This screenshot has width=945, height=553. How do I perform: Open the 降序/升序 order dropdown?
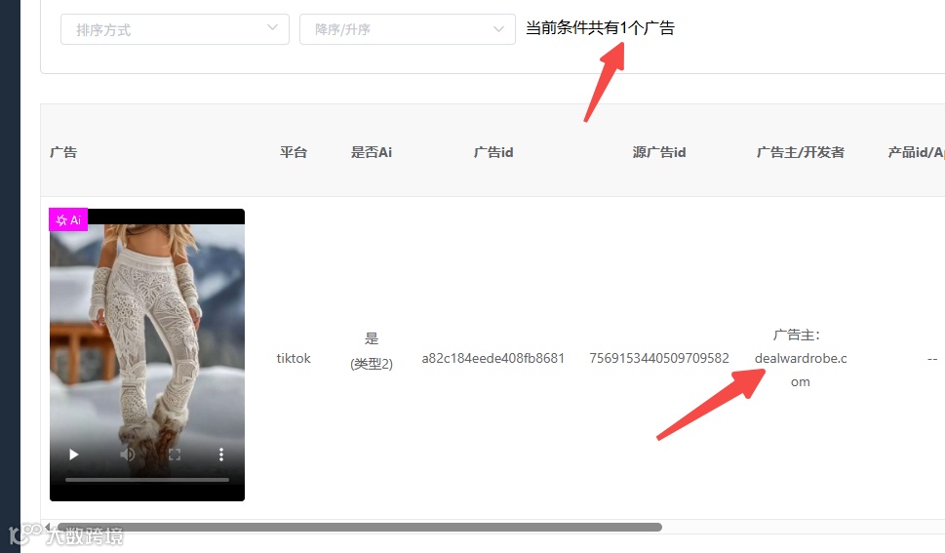(x=408, y=29)
